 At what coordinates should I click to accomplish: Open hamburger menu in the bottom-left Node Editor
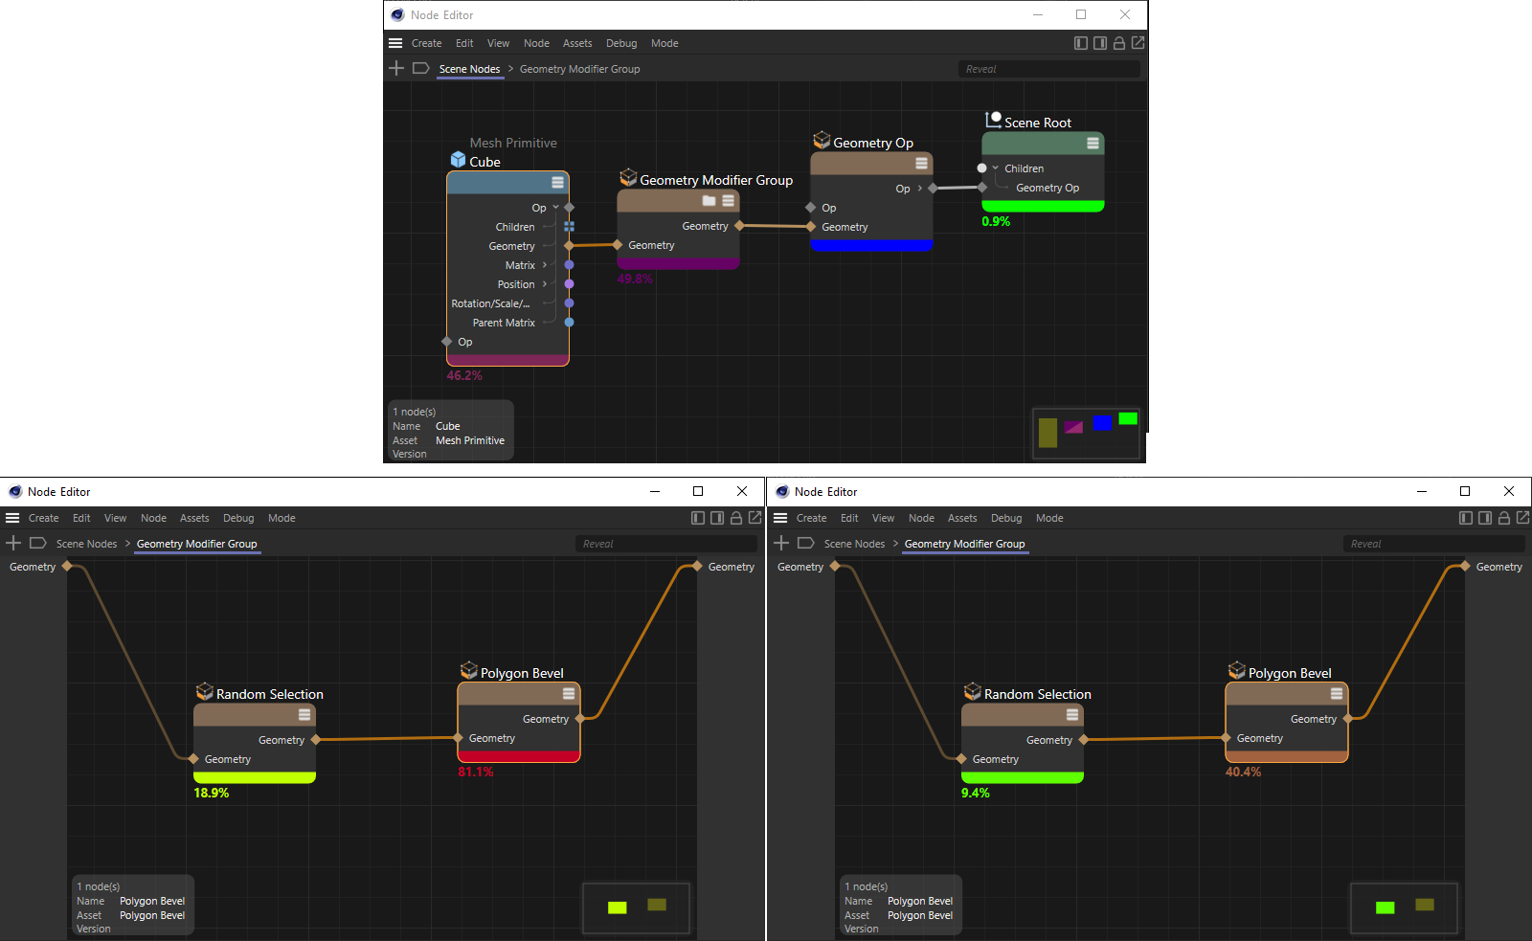pos(12,518)
